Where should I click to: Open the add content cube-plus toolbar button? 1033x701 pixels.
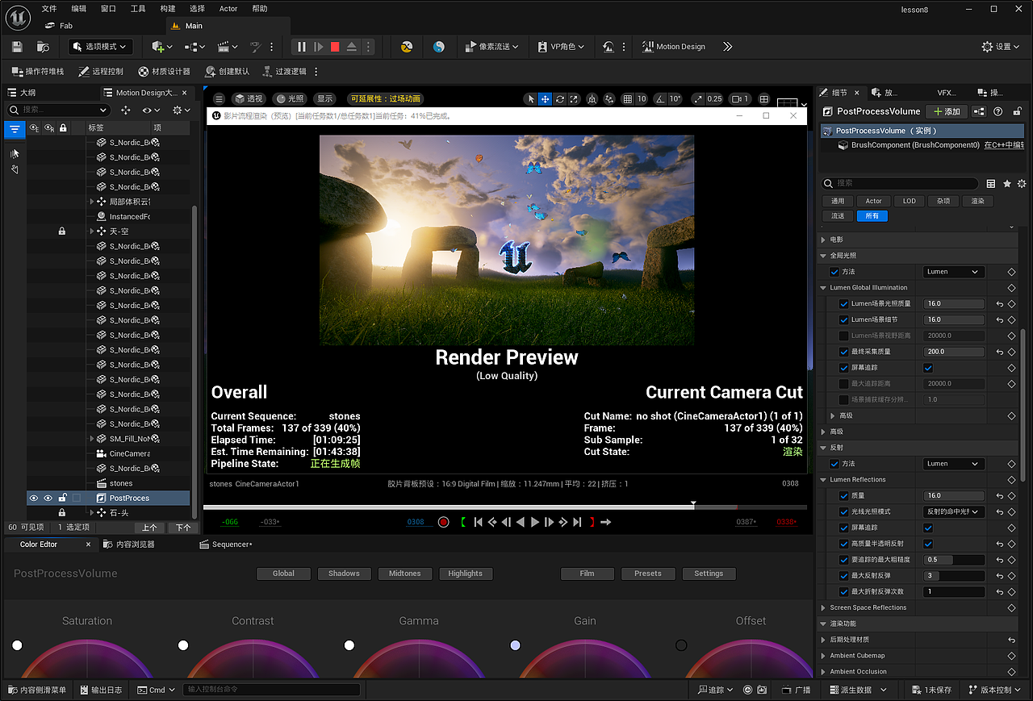[161, 47]
